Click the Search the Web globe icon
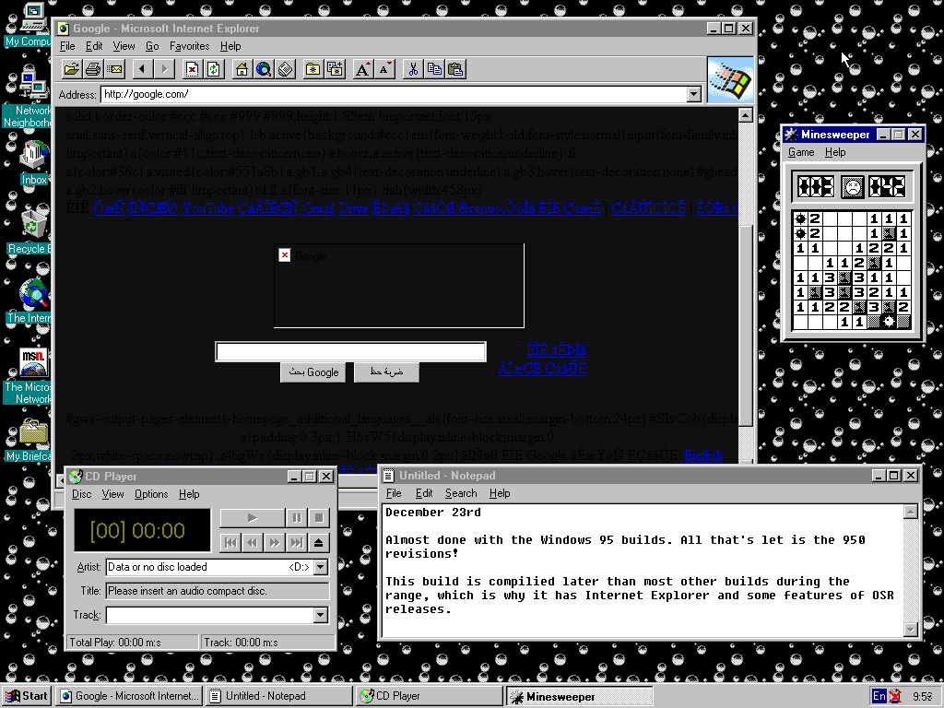 pyautogui.click(x=264, y=69)
